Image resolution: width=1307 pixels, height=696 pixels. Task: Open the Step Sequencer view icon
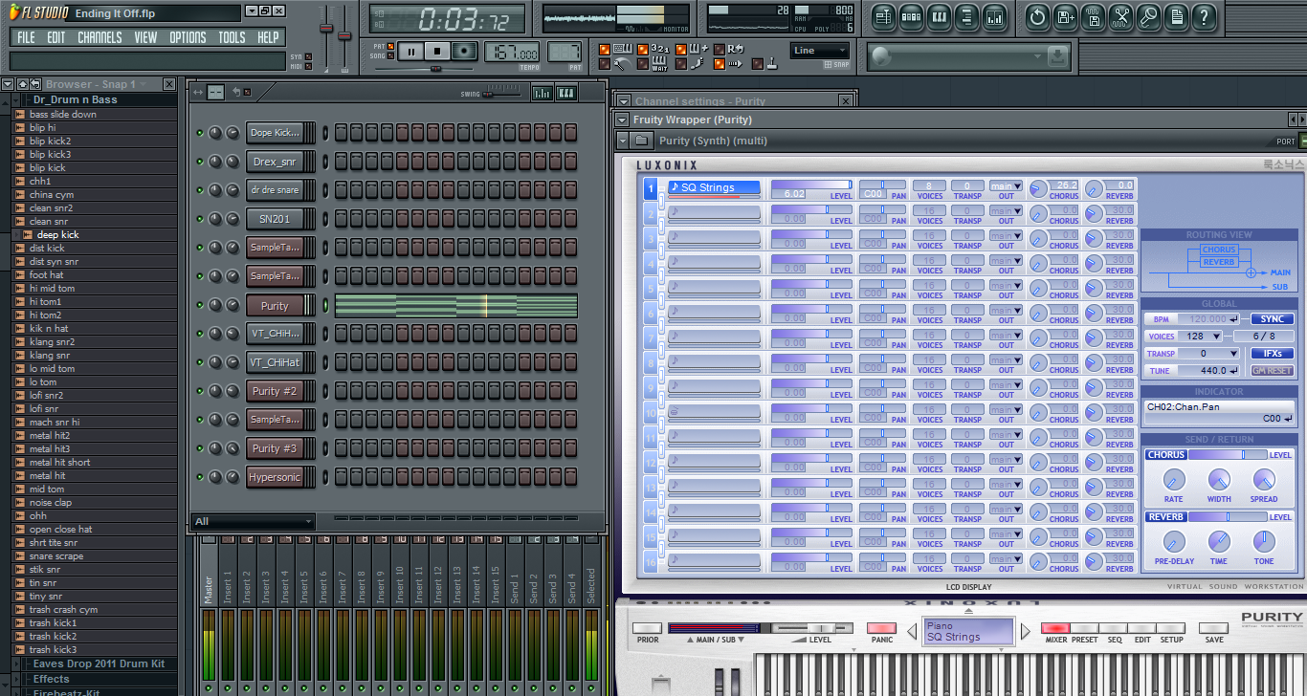coord(911,16)
